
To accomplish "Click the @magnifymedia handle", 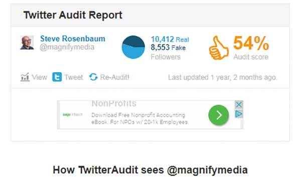I will [67, 47].
